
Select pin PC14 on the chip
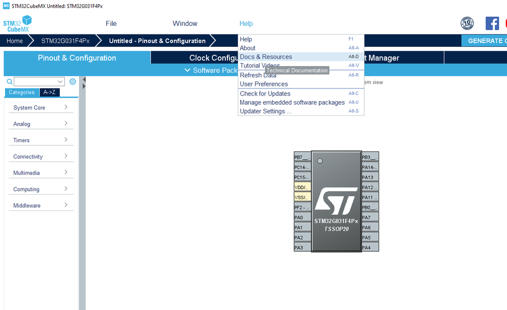click(x=302, y=167)
